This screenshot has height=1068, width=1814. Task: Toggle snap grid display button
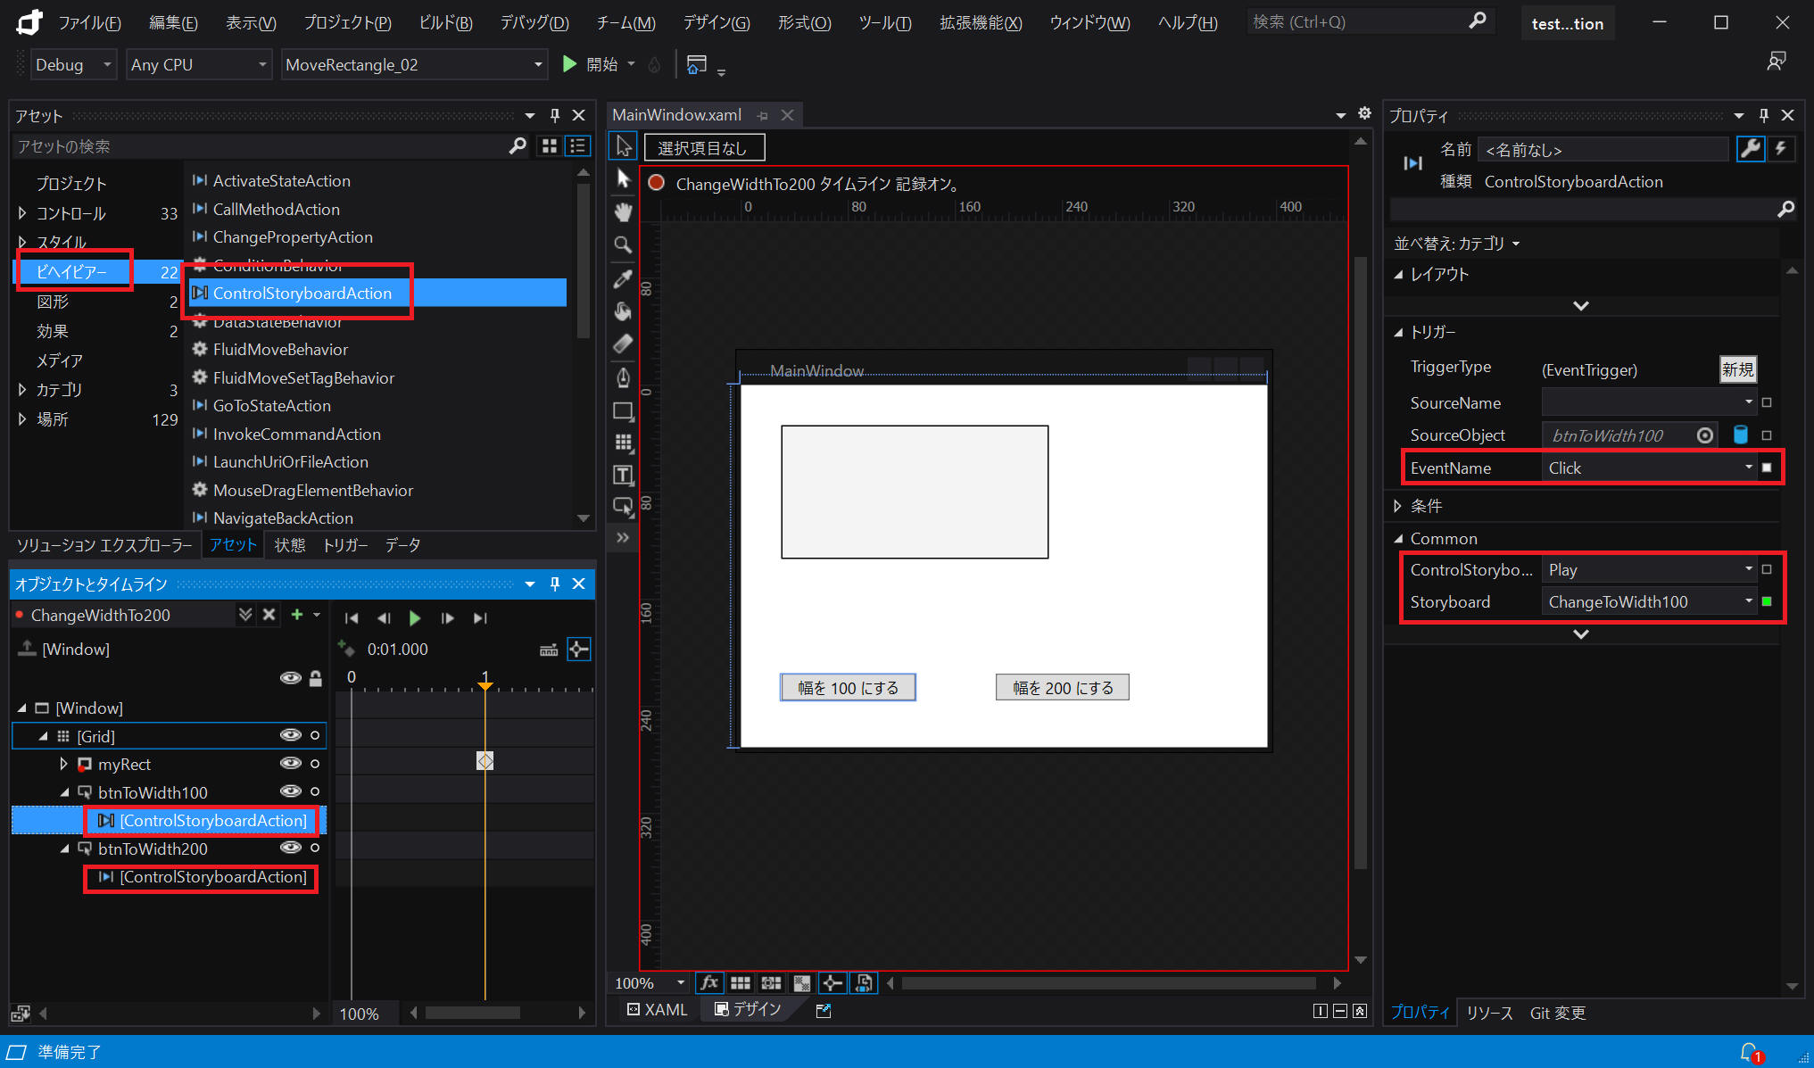pos(741,982)
